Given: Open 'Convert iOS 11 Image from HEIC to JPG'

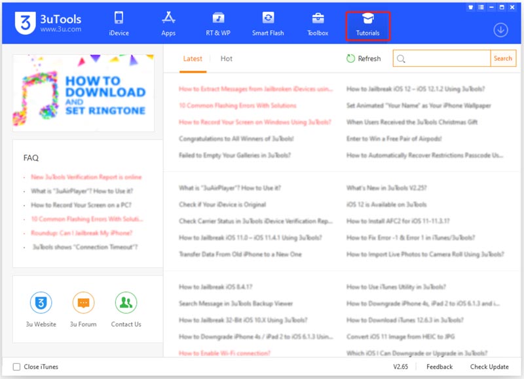Looking at the screenshot, I should tap(401, 336).
